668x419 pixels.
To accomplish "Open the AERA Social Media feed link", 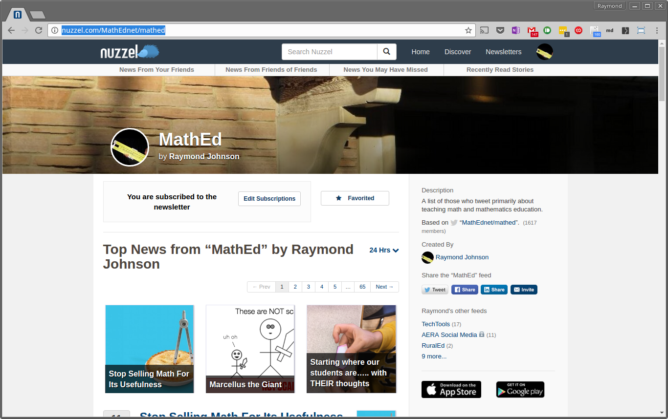I will point(449,335).
